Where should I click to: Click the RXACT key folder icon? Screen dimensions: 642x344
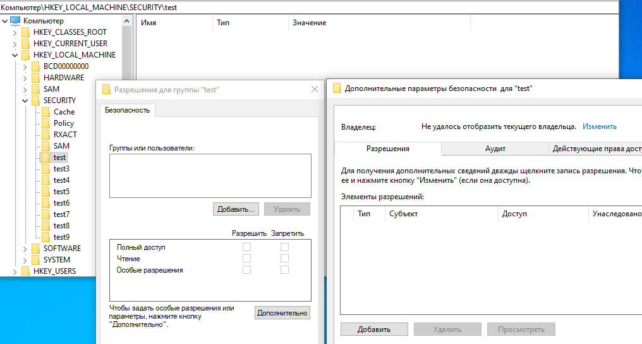(45, 135)
